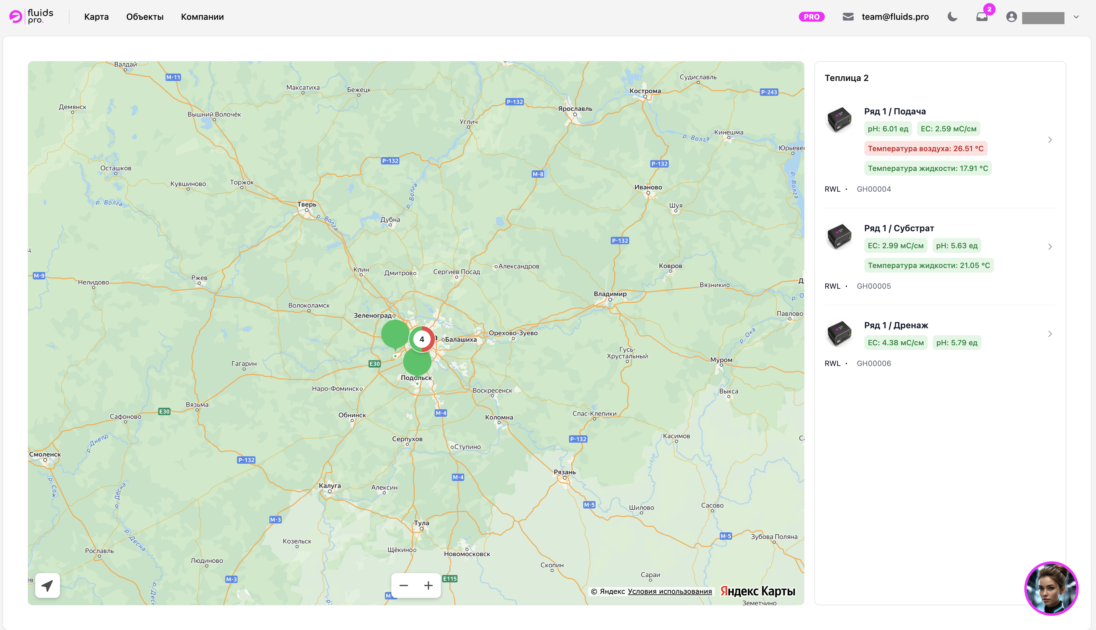The width and height of the screenshot is (1096, 630).
Task: Open the Объекты menu item
Action: click(x=145, y=17)
